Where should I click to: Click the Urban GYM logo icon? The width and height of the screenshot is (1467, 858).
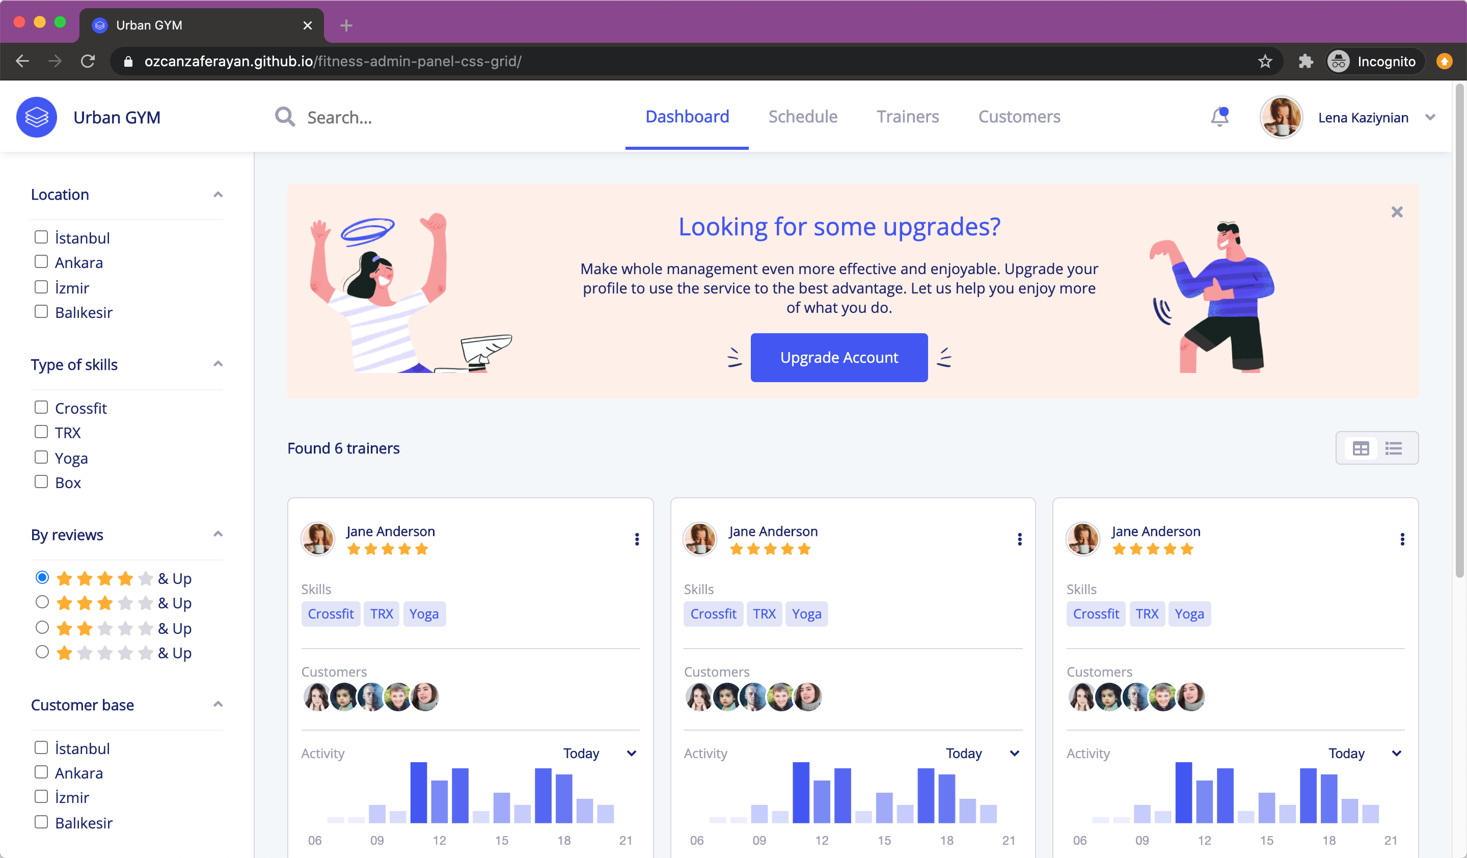37,117
